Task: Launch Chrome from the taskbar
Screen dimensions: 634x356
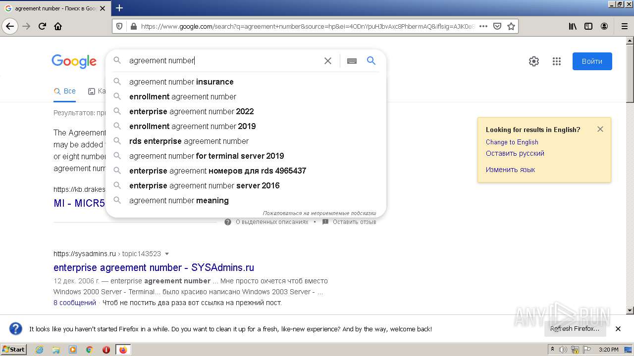Action: coord(90,350)
